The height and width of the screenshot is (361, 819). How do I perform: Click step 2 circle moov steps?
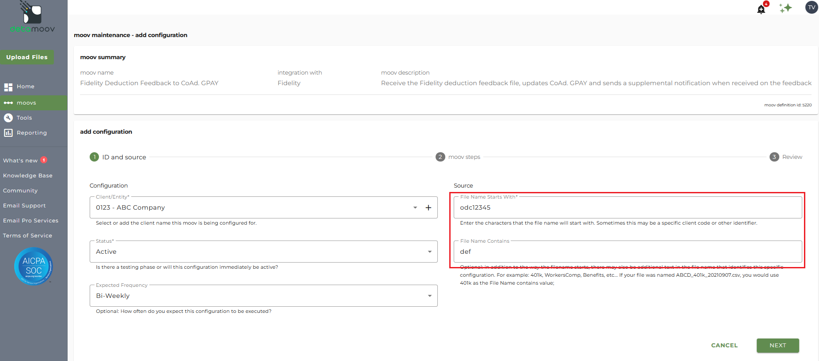(440, 157)
